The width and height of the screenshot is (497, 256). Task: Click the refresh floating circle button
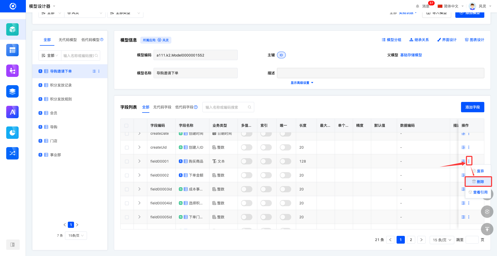tap(487, 212)
